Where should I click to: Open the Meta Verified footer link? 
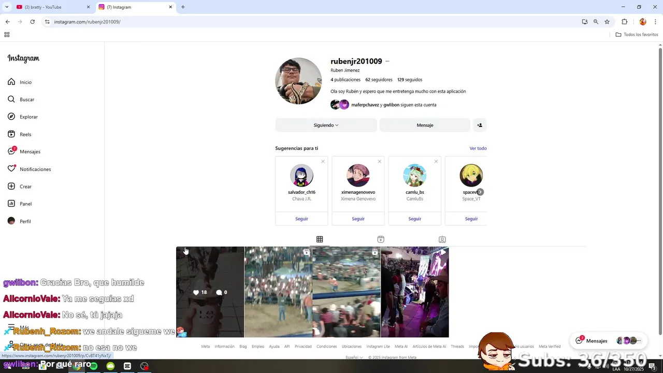point(550,347)
